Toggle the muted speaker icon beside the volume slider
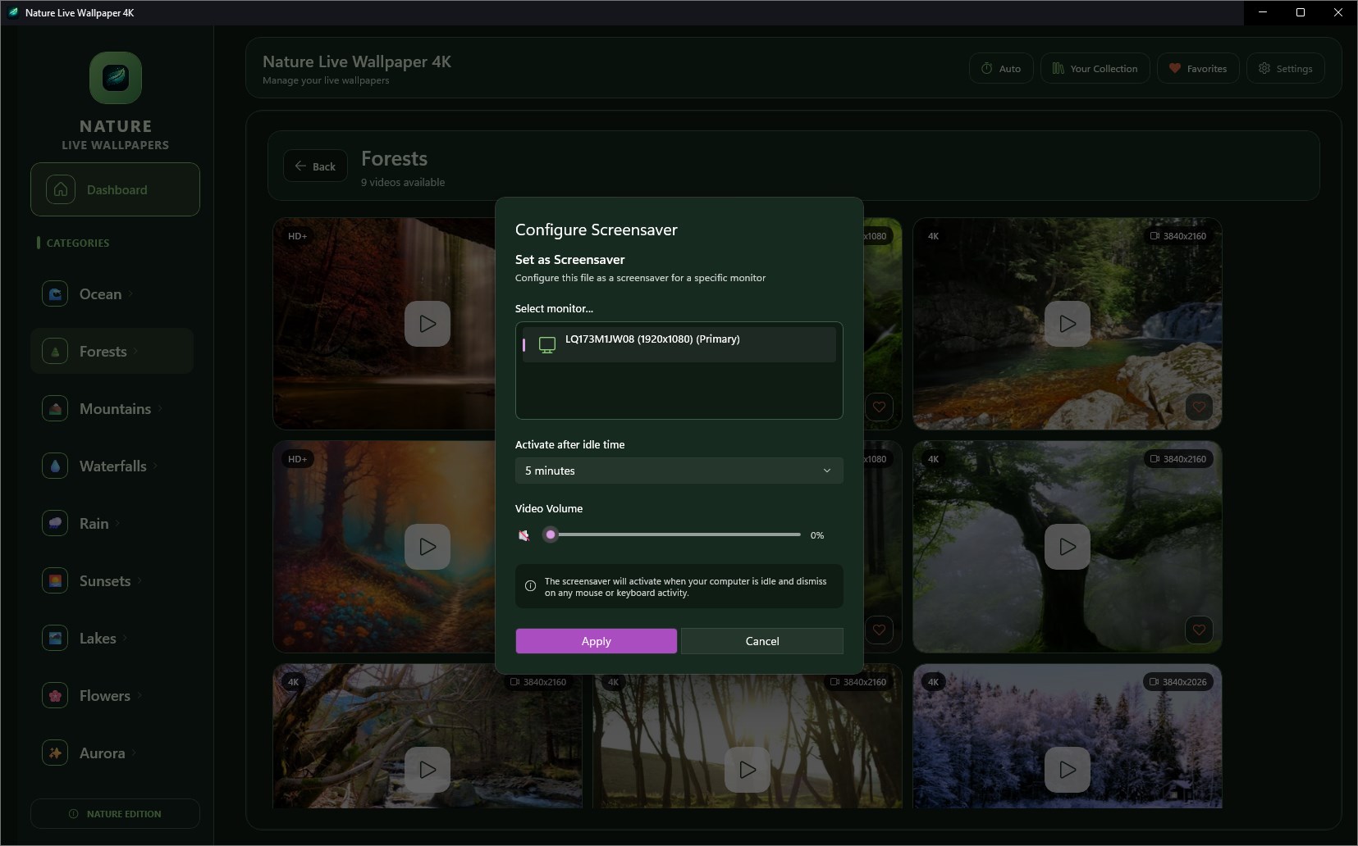1358x846 pixels. 524,535
